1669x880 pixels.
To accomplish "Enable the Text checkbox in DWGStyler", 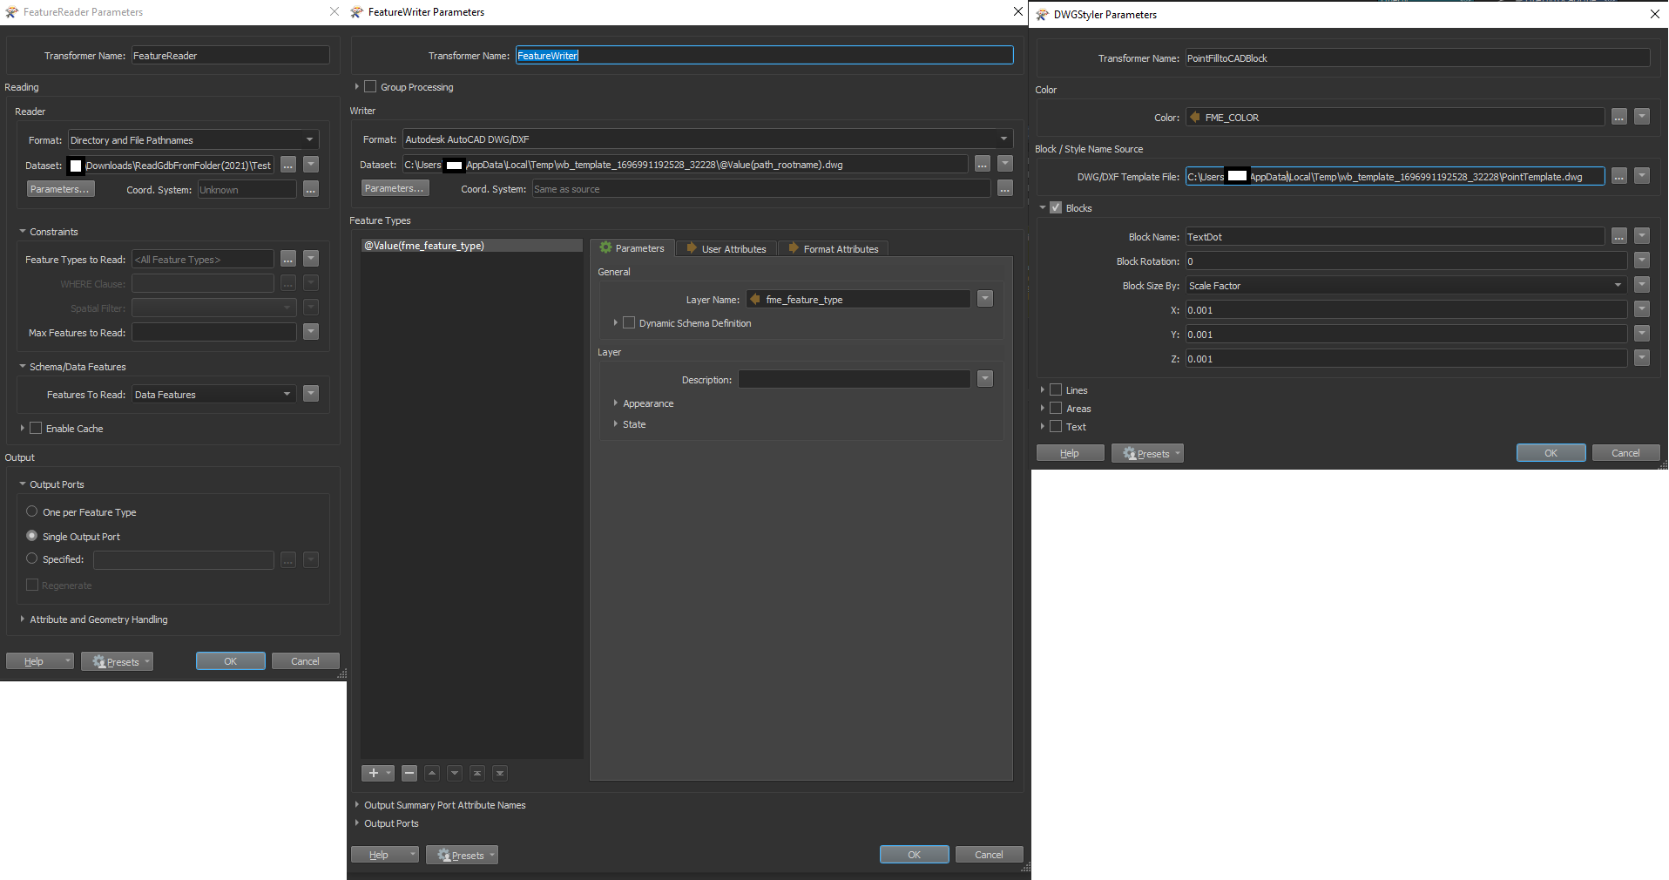I will (x=1056, y=426).
